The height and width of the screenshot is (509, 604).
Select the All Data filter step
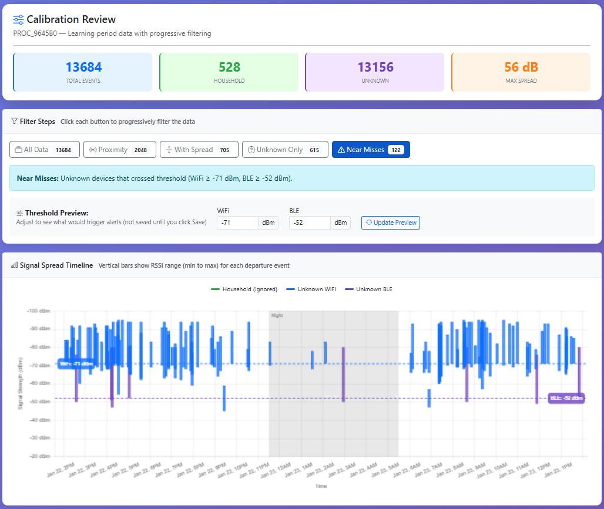click(44, 150)
